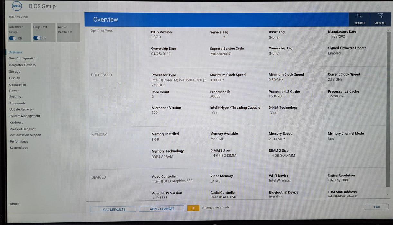This screenshot has width=393, height=225.
Task: Click the Apply Changes button
Action: 162,209
